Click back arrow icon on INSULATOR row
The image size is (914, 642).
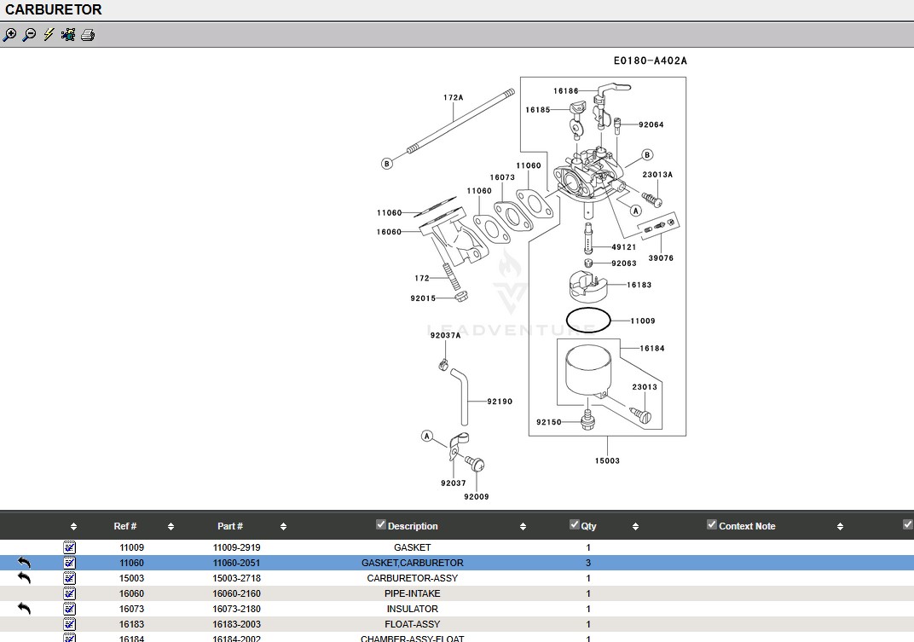click(x=24, y=609)
